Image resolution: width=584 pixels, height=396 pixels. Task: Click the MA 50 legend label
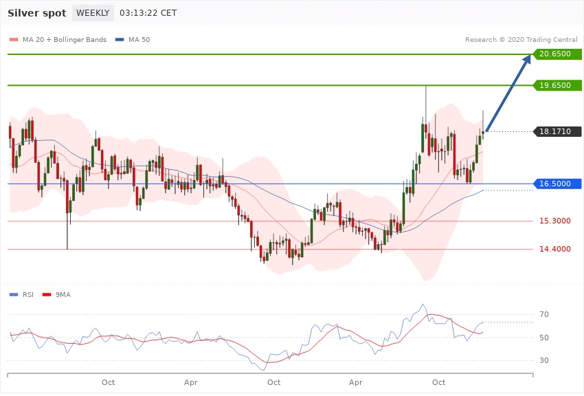click(x=139, y=39)
